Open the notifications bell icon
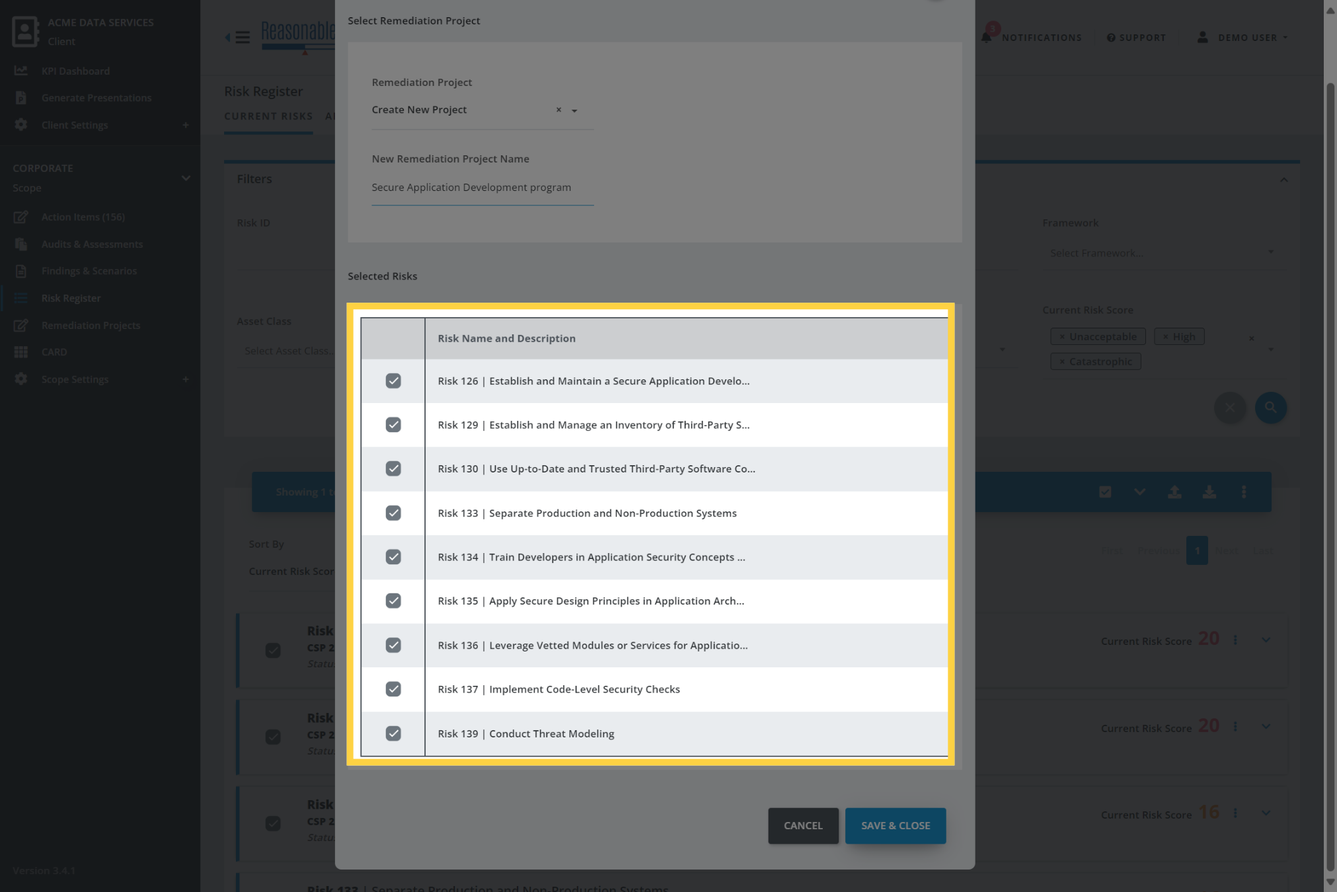 [986, 37]
